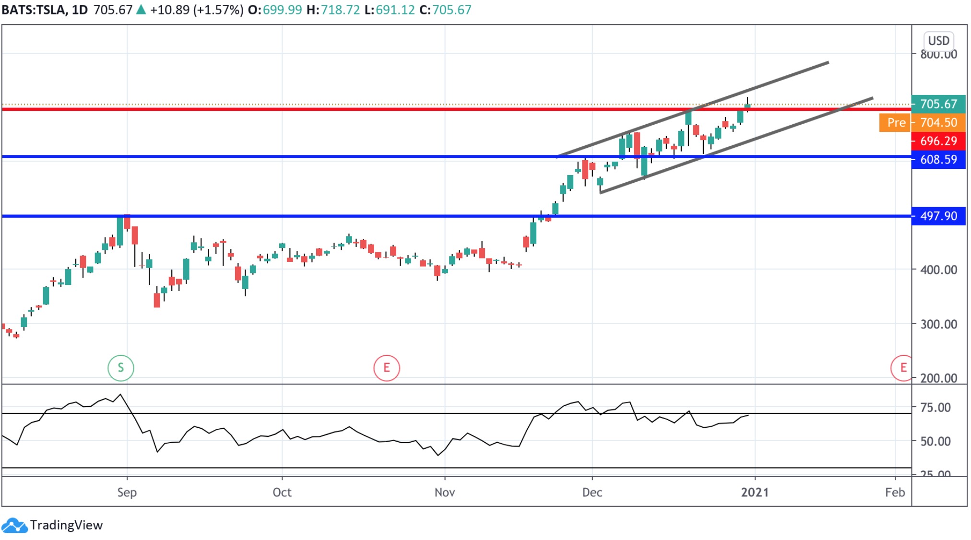The width and height of the screenshot is (971, 540).
Task: Select the 705.67 green price label
Action: [x=938, y=104]
